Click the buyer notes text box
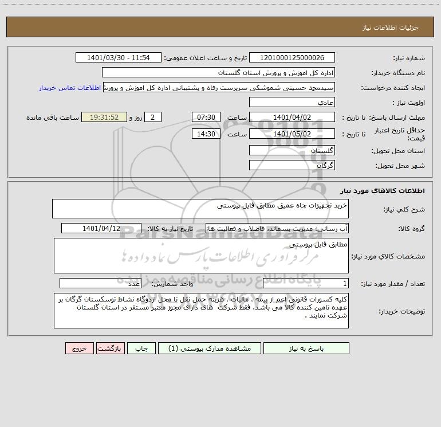Image resolution: width=441 pixels, height=427 pixels. (x=201, y=311)
